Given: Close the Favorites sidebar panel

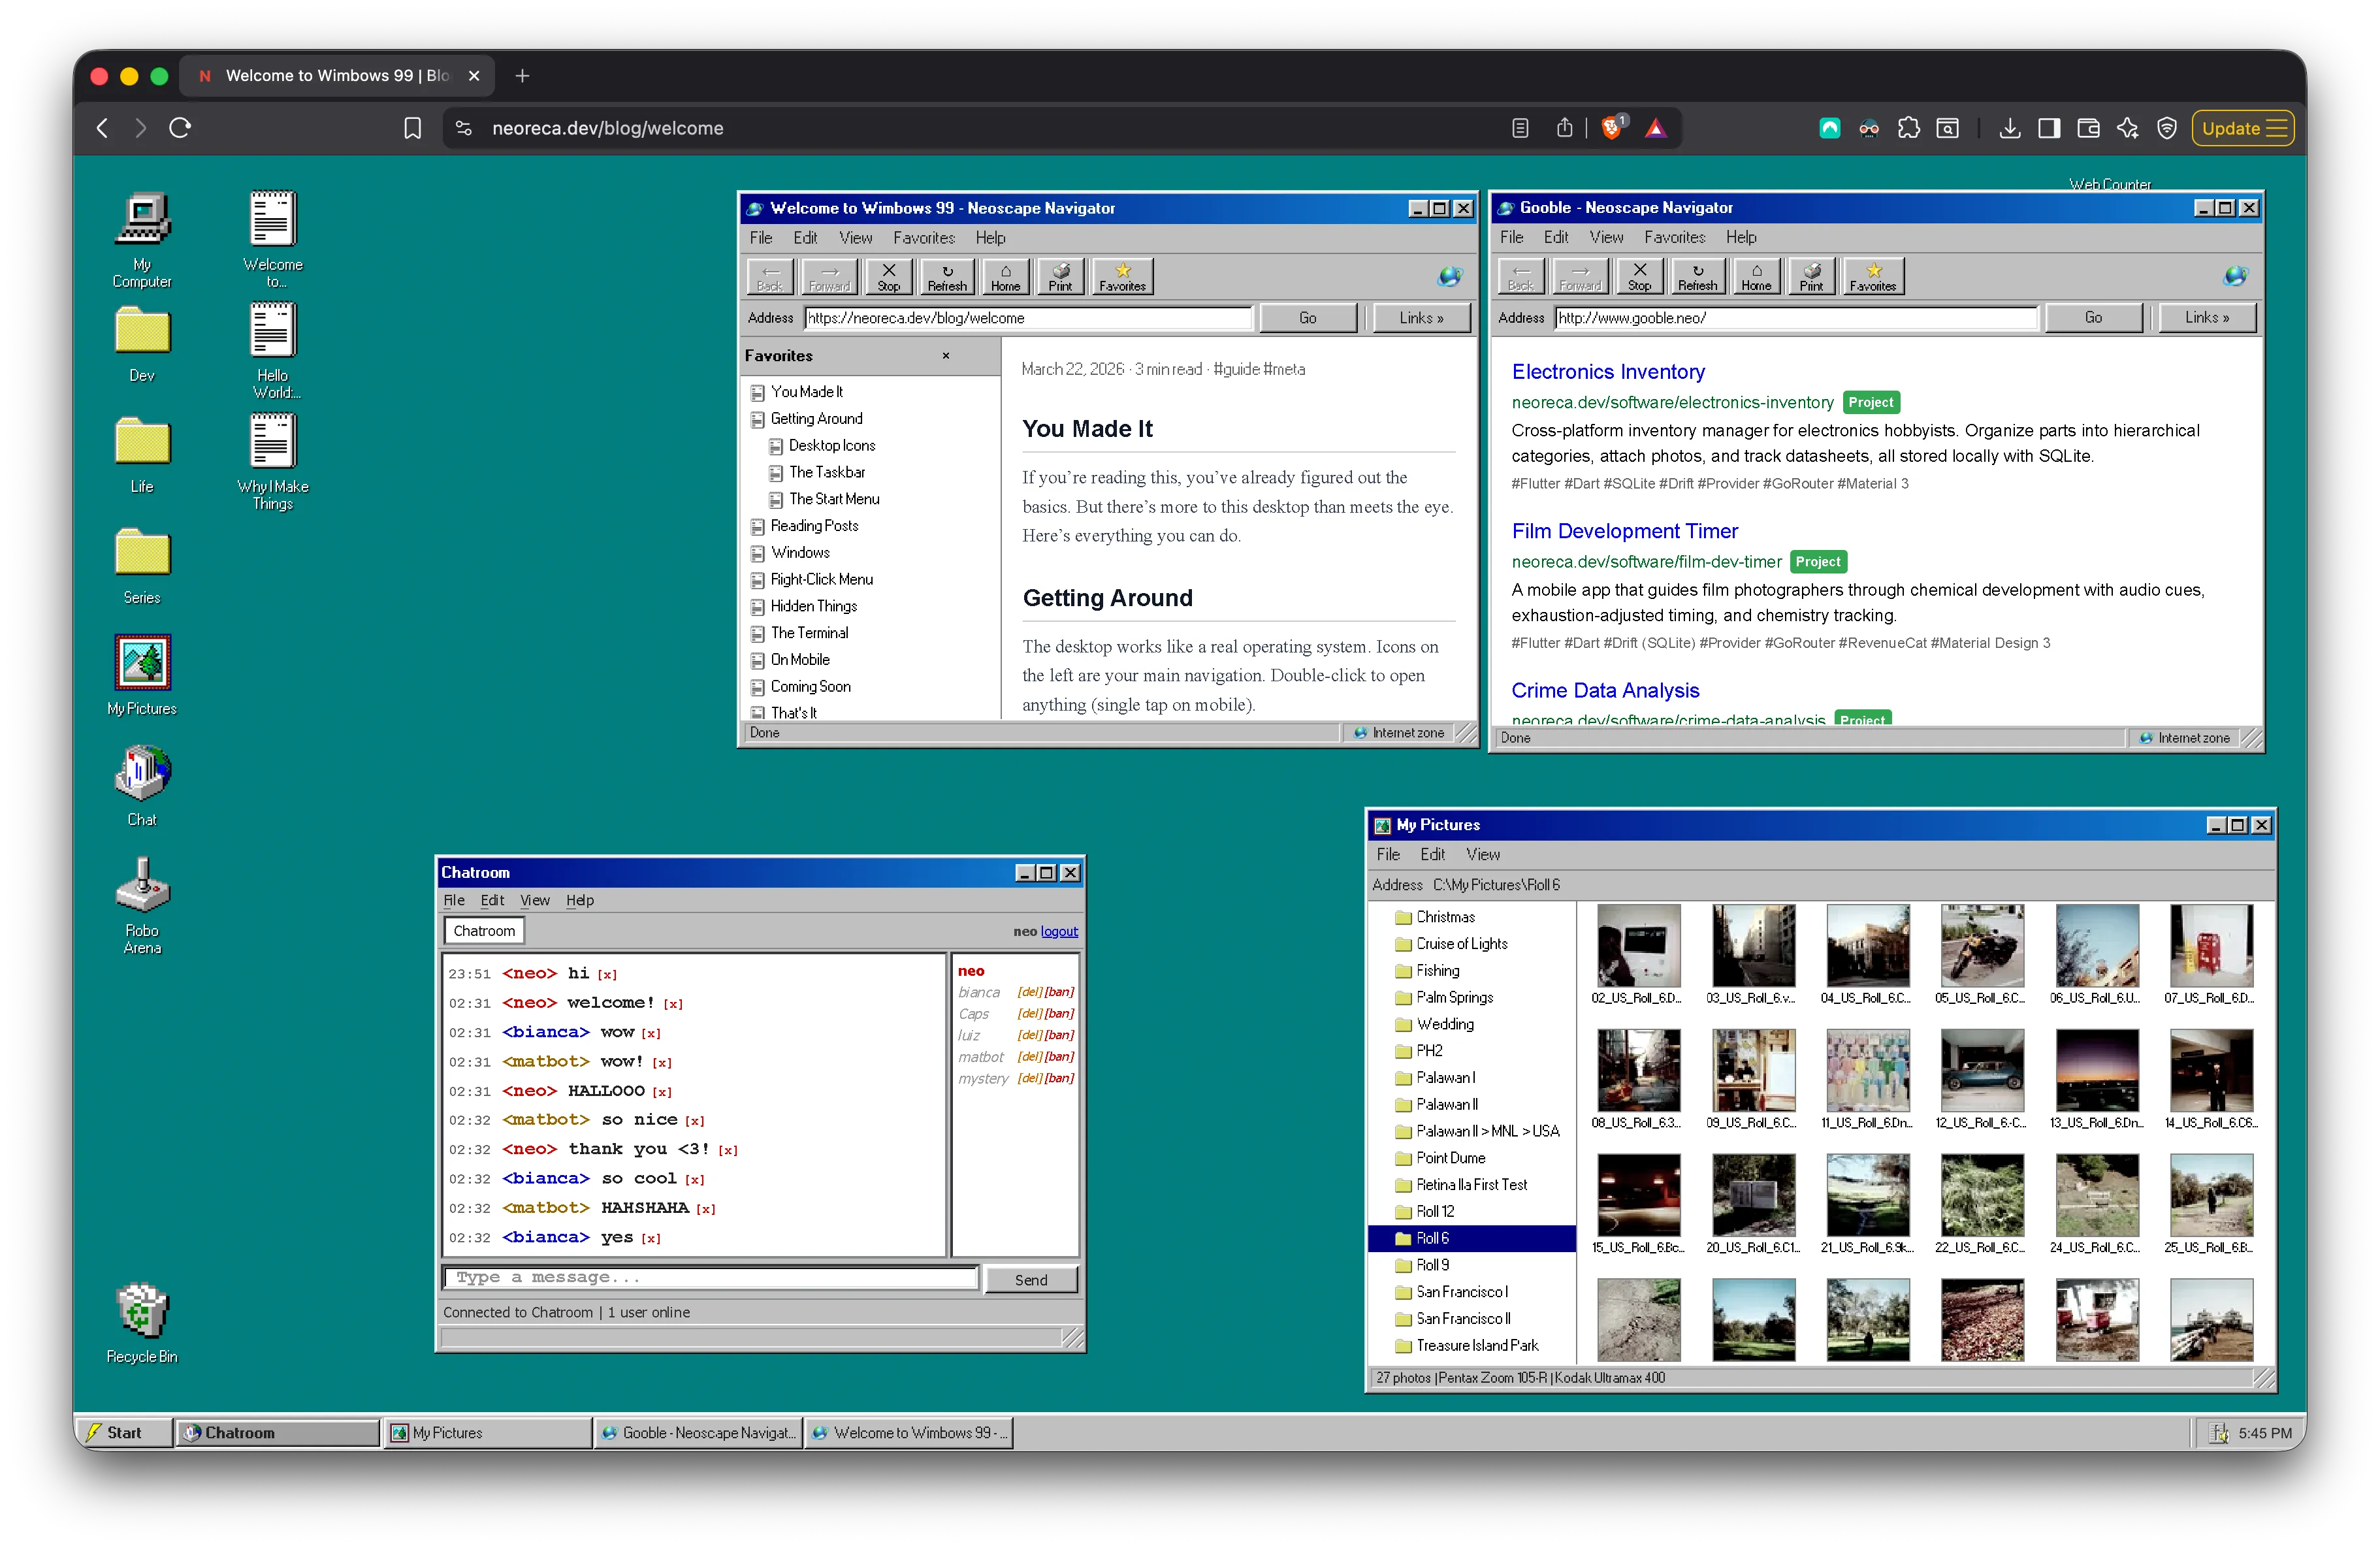Looking at the screenshot, I should 945,356.
